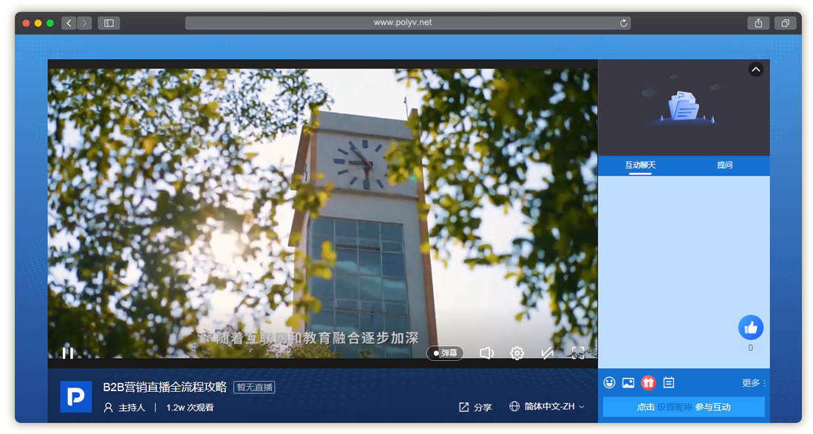
Task: Open the emoji picker in chat
Action: [x=610, y=382]
